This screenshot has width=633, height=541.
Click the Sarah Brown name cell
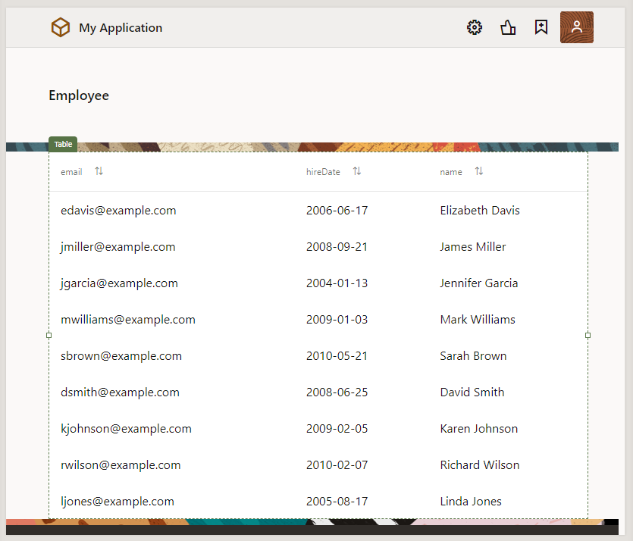473,356
